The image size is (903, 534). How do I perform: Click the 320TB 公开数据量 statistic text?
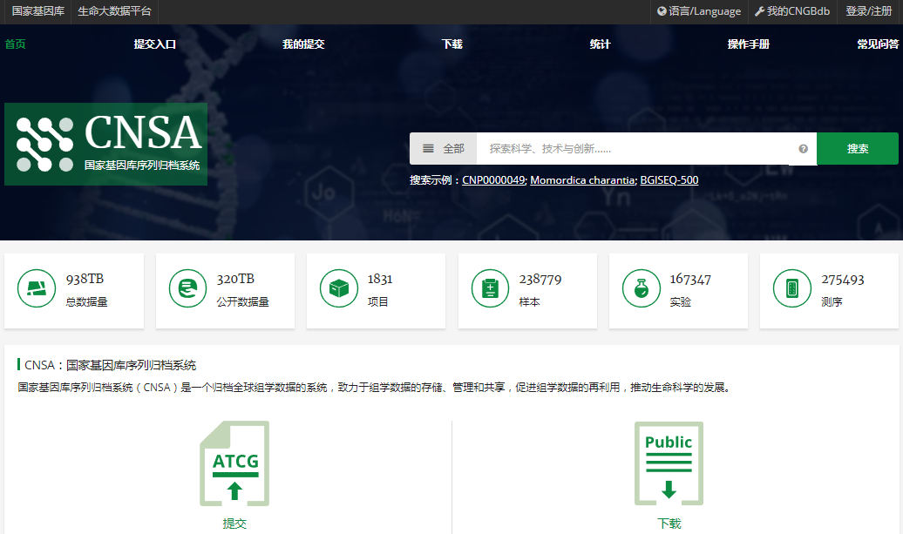242,290
